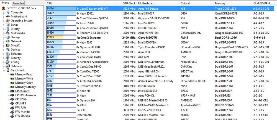
Task: Click the Clevo M860TU motherboard cell
Action: click(148, 38)
